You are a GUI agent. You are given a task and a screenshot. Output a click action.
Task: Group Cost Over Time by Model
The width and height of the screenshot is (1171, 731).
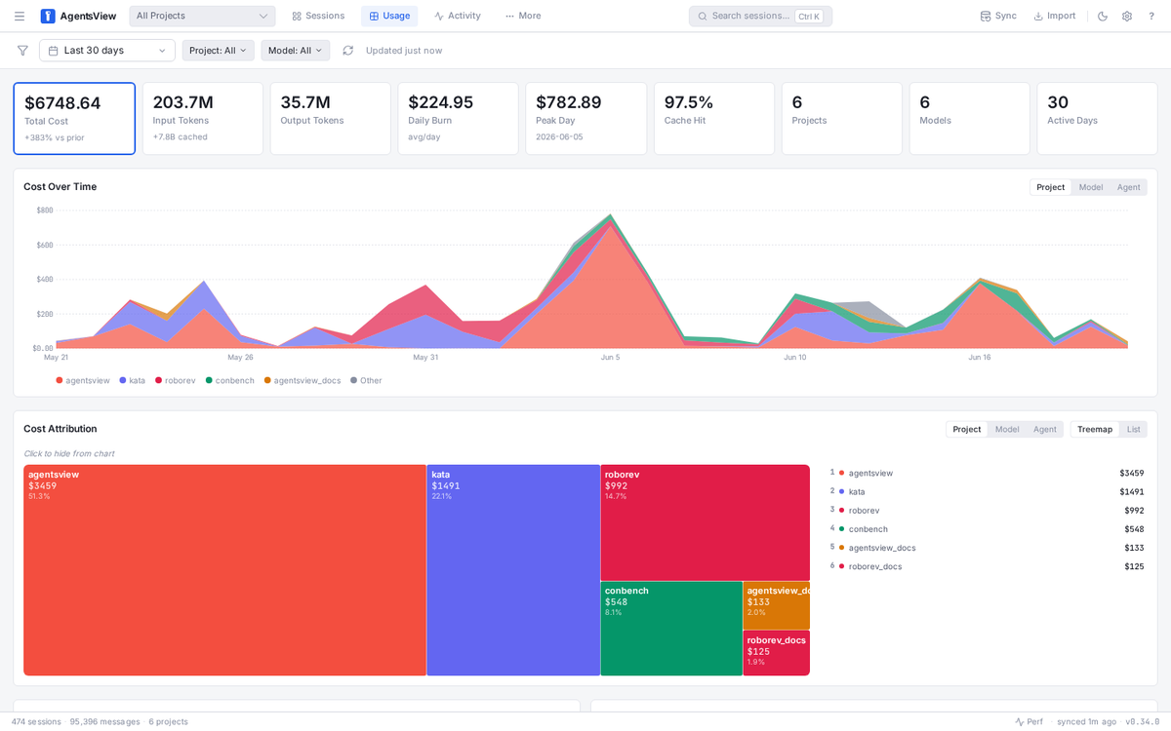point(1090,187)
